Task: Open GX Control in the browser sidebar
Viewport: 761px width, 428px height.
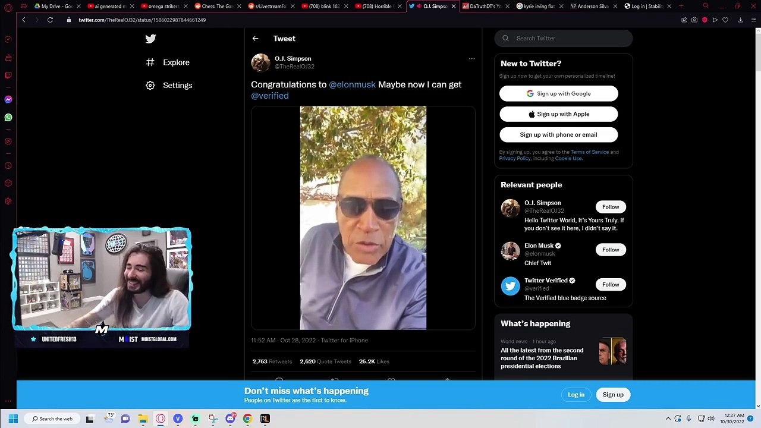Action: click(8, 40)
